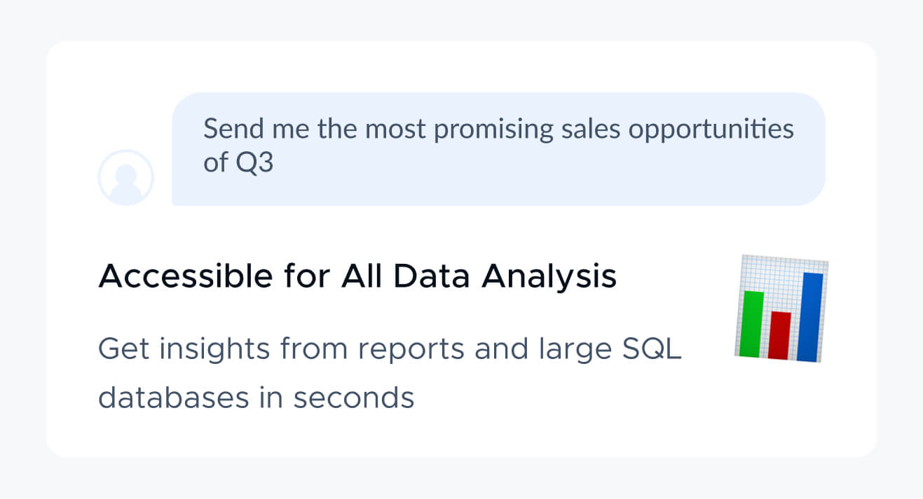Select the red bar in chart icon
Viewport: 923px width, 499px height.
click(x=779, y=335)
